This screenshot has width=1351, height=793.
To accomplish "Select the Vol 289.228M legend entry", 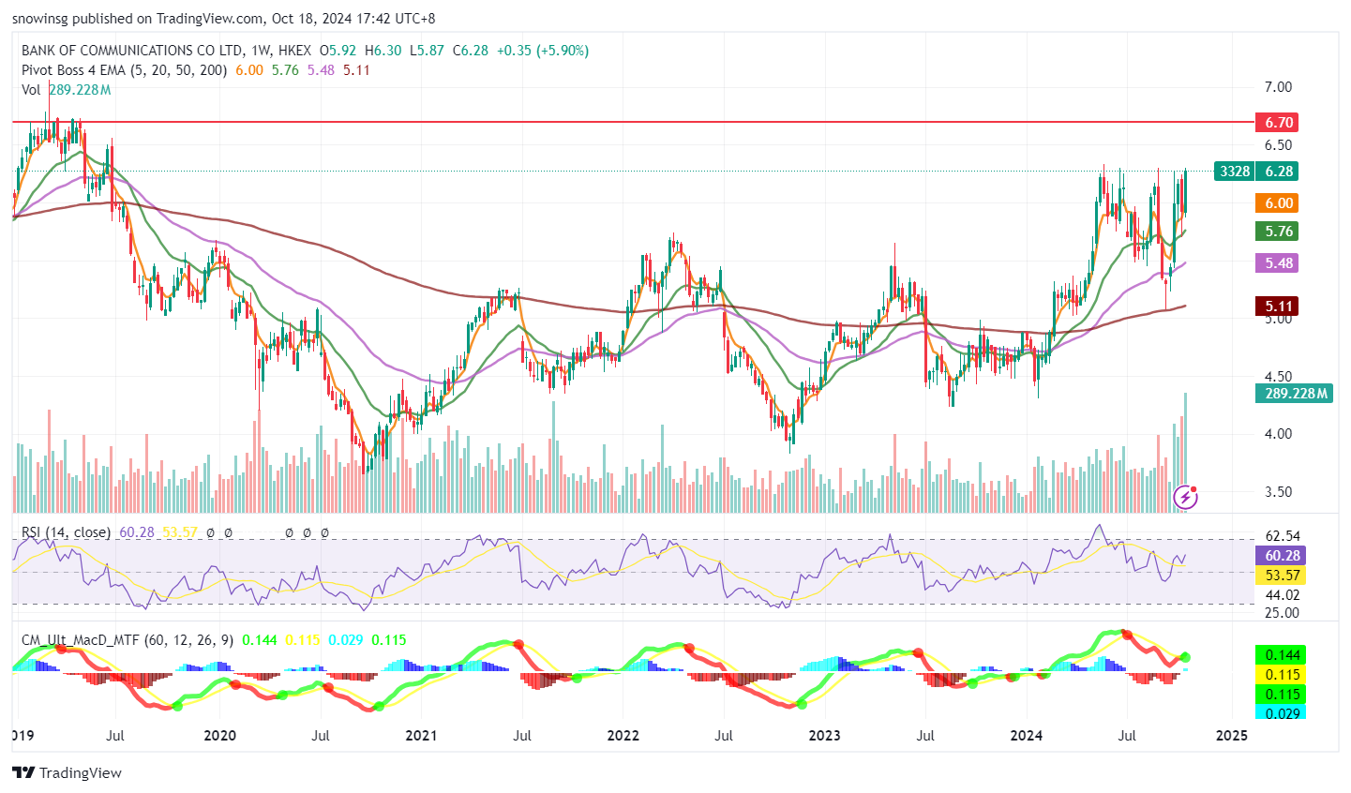I will (x=67, y=90).
